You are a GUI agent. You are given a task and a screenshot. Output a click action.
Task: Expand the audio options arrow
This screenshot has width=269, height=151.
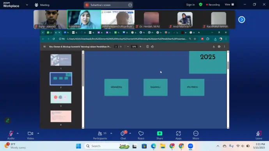[x=18, y=133]
